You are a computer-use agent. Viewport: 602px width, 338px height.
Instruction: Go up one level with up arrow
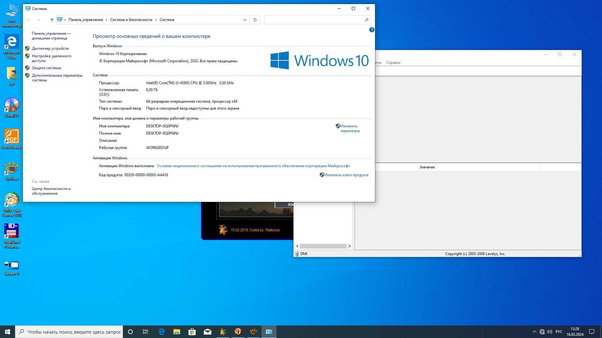(52, 20)
